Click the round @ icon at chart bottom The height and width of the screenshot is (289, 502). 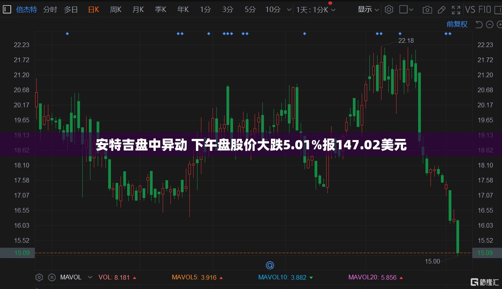pos(270,265)
